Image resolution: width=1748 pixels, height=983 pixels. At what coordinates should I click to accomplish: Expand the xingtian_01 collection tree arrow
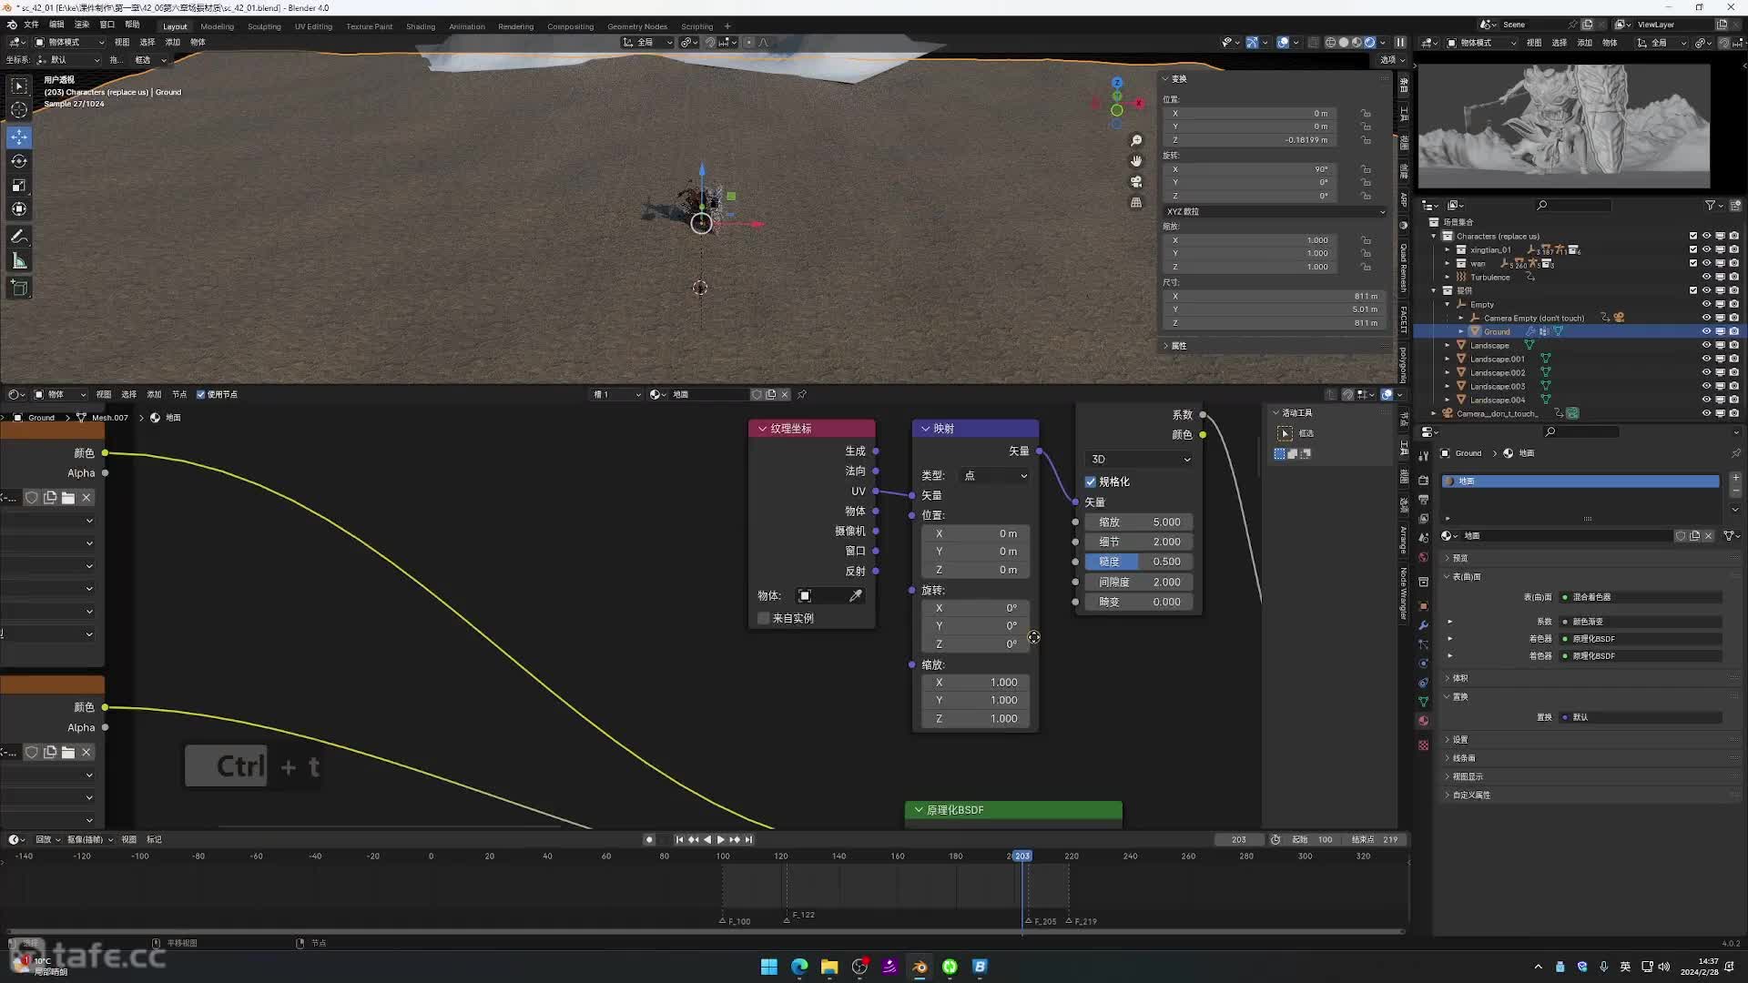[1448, 250]
